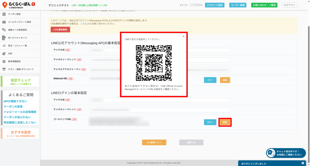This screenshot has width=310, height=166.
Task: Click the coupon settings icon in sidebar
Action: [4, 14]
